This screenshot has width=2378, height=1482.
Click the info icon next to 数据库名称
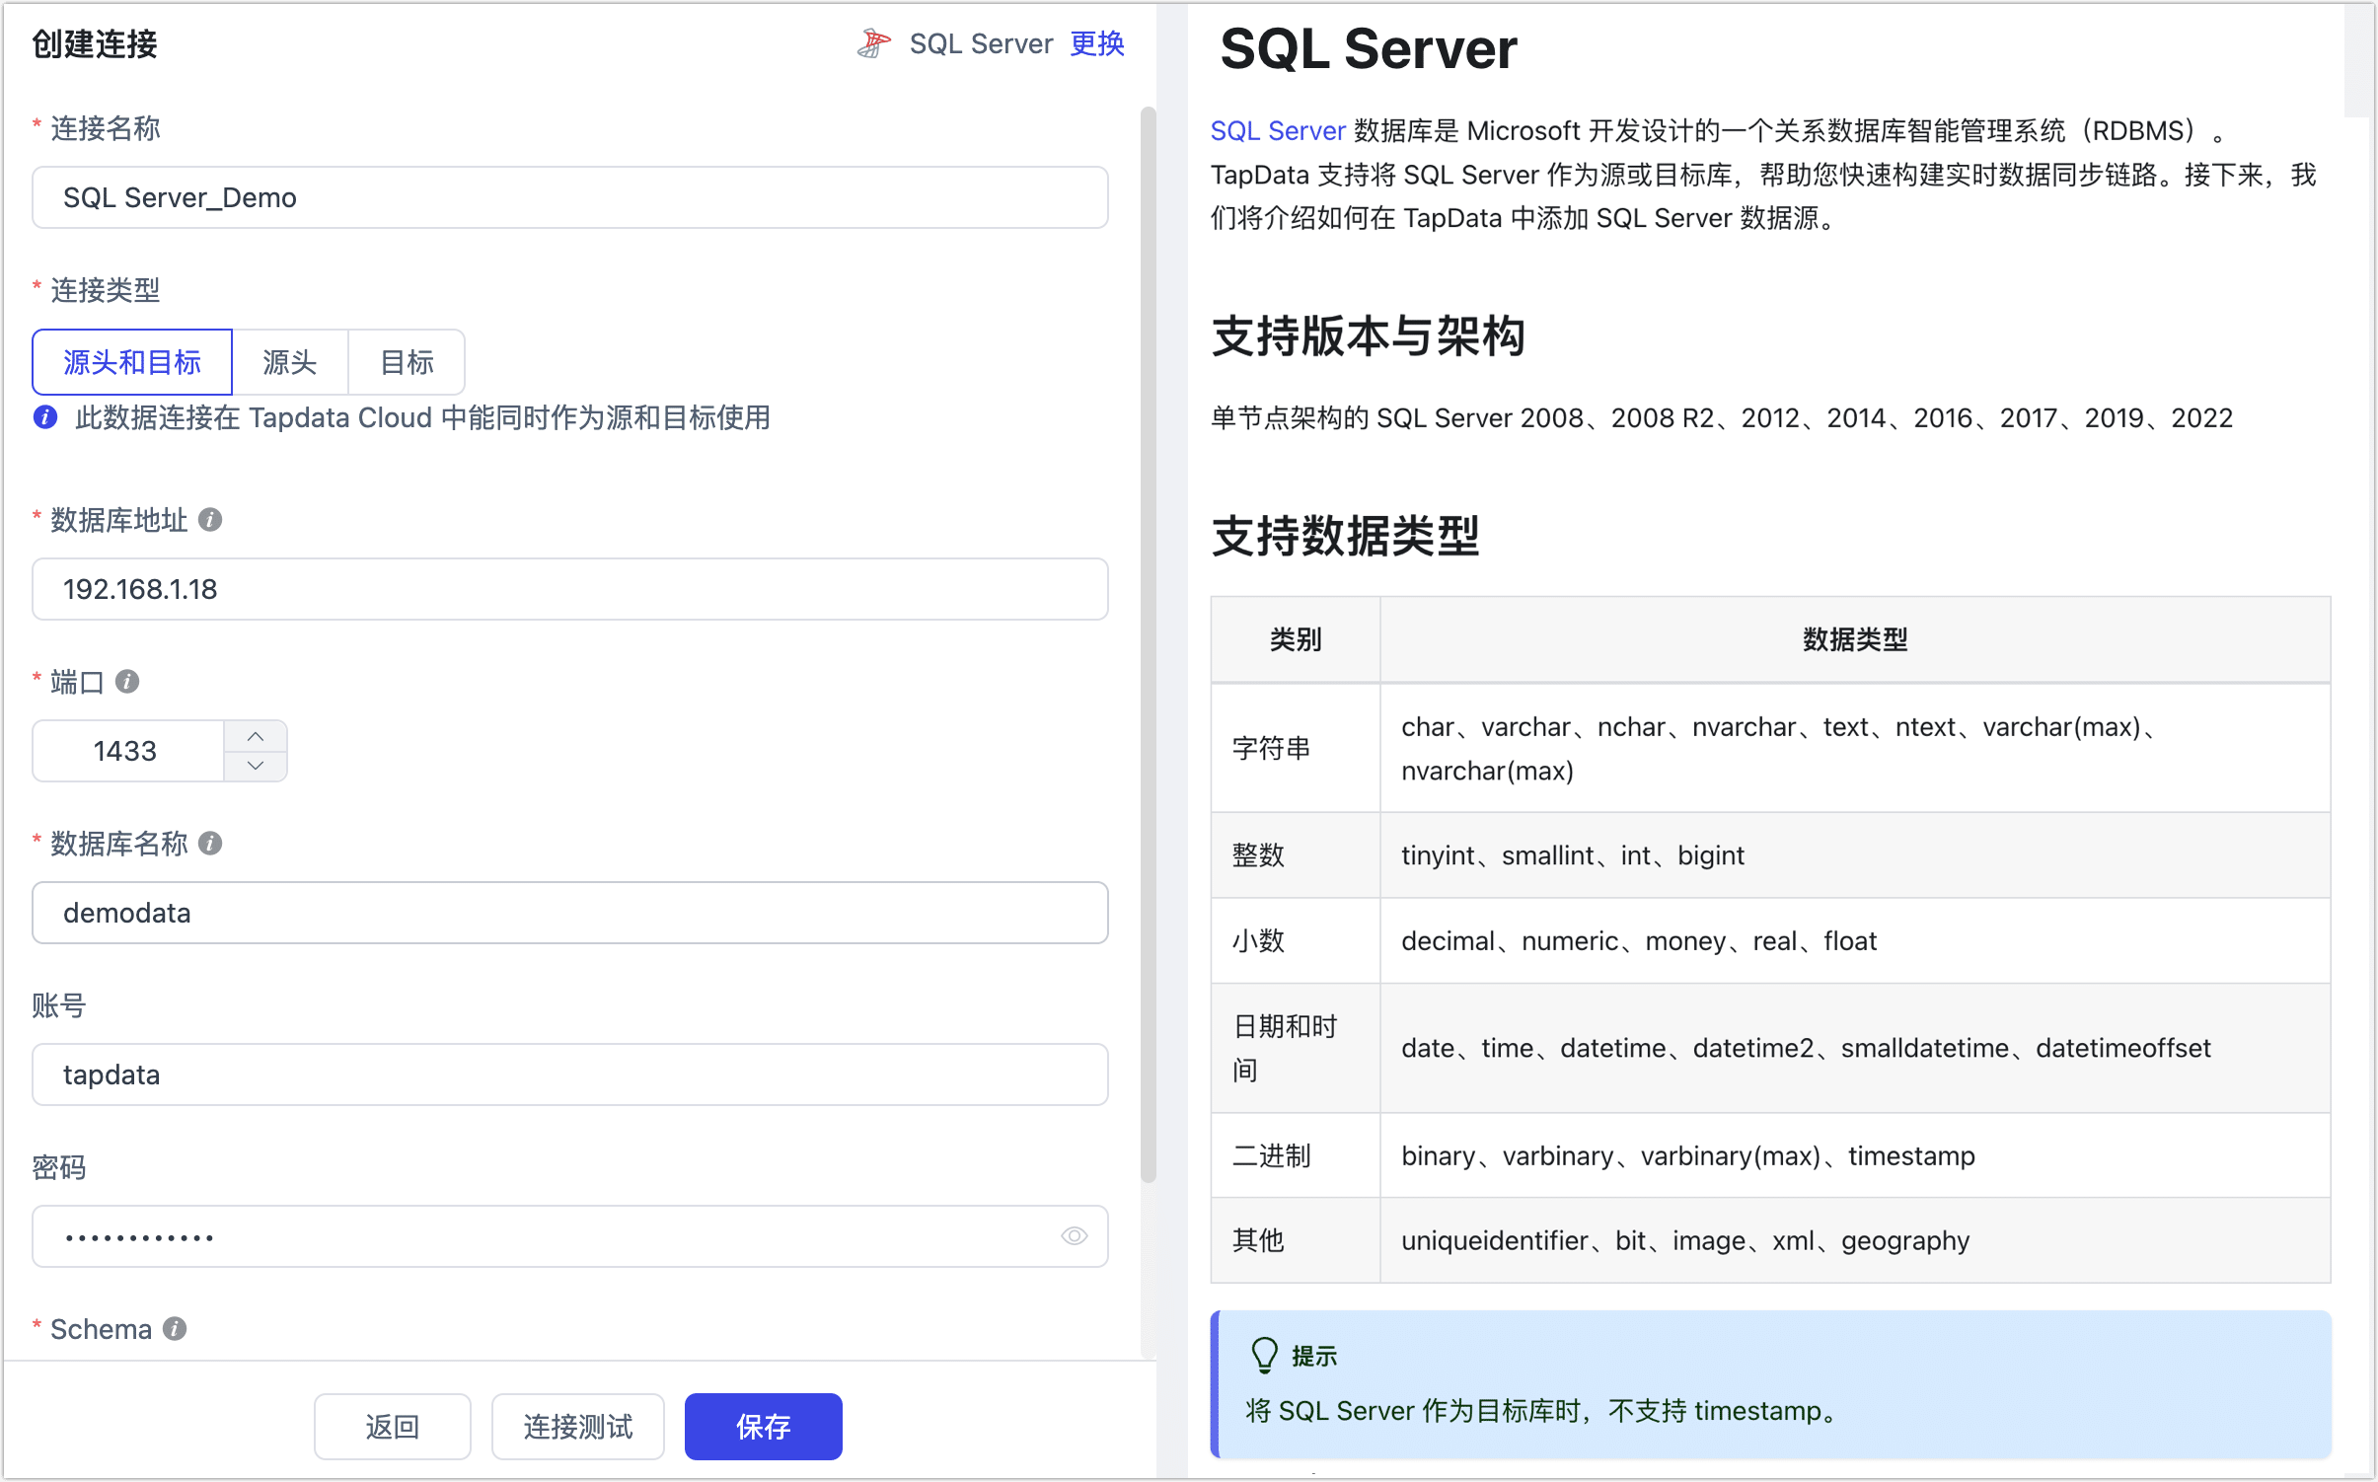(209, 843)
